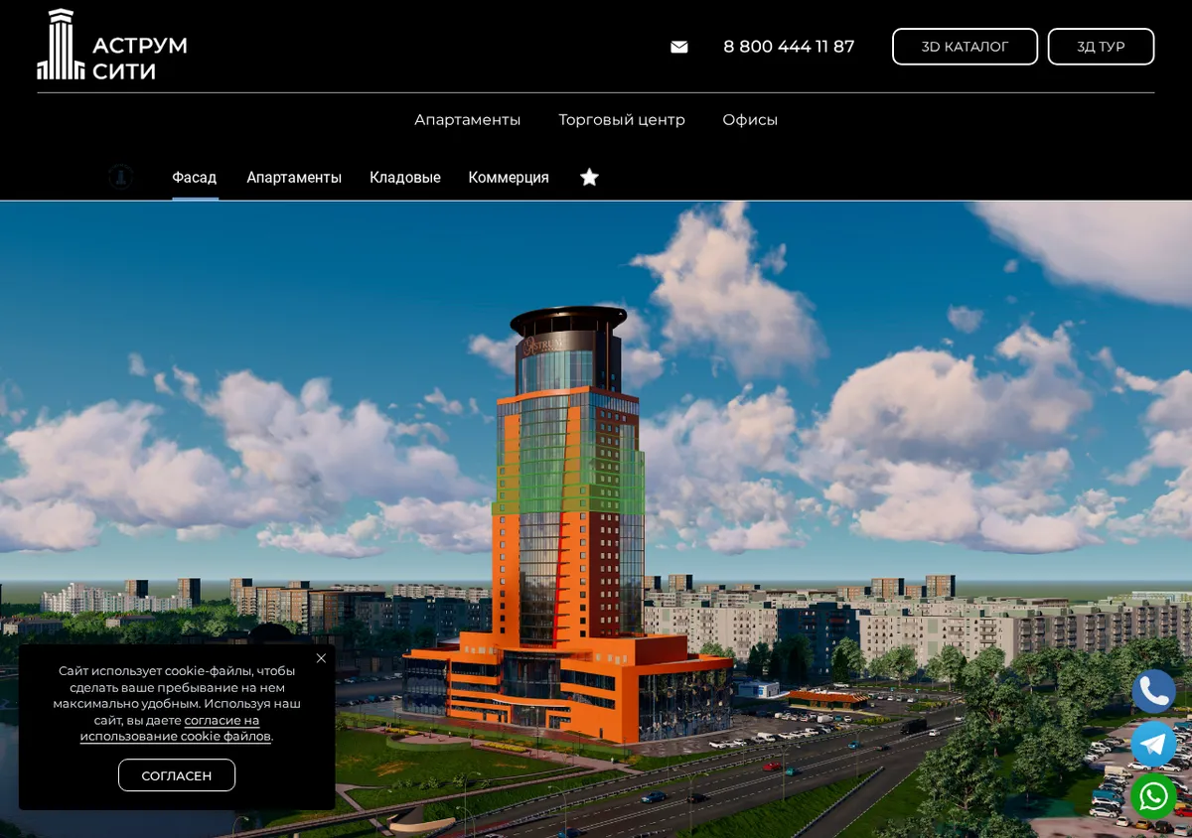Click the phone number 8 800 444 11 87

point(789,47)
